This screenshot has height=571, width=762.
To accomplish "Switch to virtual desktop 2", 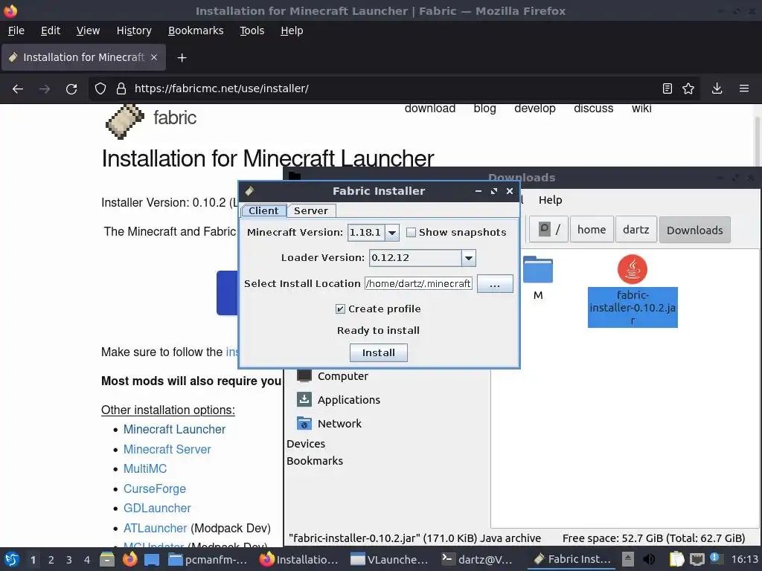I will 51,560.
